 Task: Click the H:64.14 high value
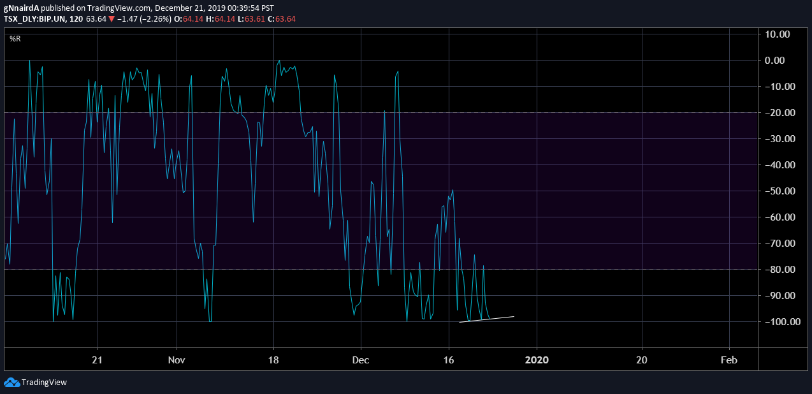coord(222,19)
